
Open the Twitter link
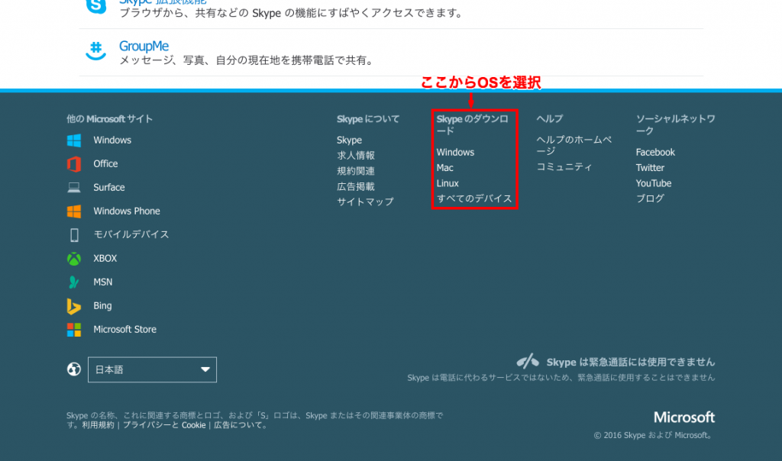pyautogui.click(x=650, y=167)
